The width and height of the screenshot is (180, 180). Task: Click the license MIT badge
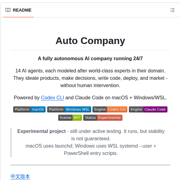click(x=70, y=118)
